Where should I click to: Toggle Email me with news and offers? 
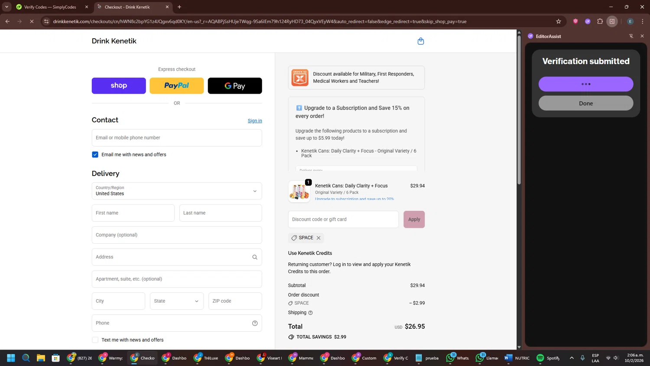[x=95, y=154]
